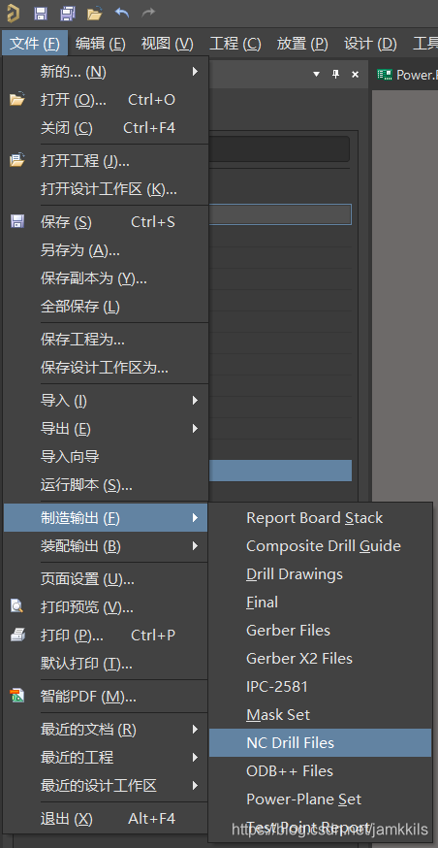
Task: Choose 打开工程 (J)...
Action: 106,161
